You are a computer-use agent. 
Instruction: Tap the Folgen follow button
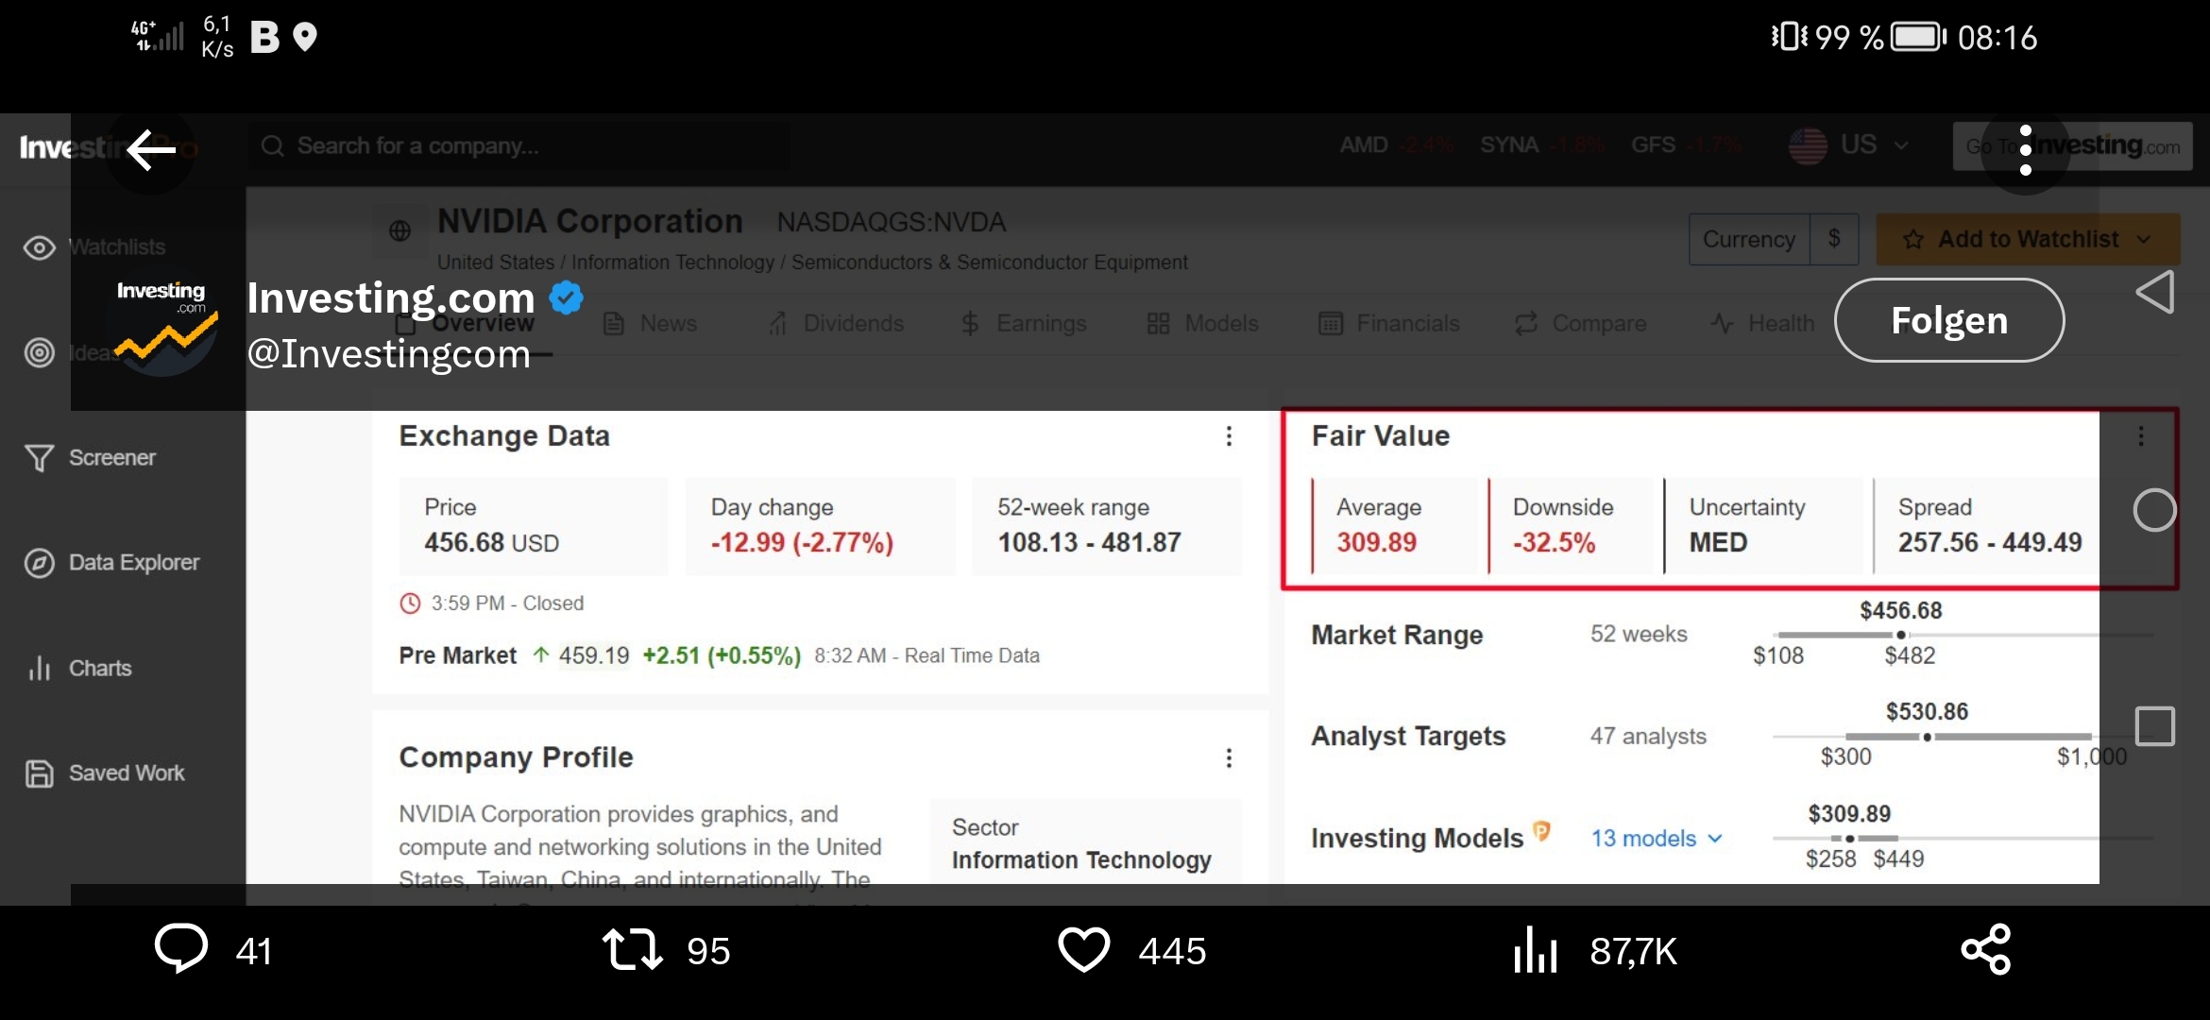(1948, 321)
